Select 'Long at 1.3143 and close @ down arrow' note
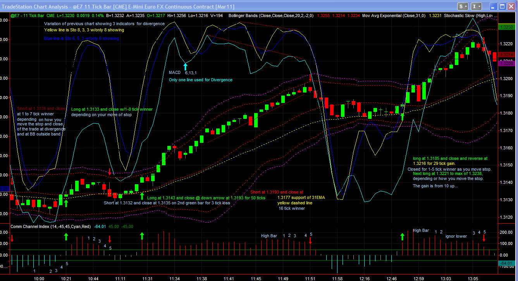The height and width of the screenshot is (281, 518). [206, 198]
